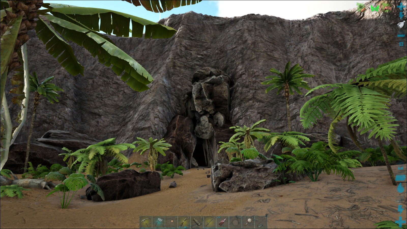This screenshot has width=407, height=229.
Task: Select the hatchet in hotbar slot 2
Action: point(158,222)
